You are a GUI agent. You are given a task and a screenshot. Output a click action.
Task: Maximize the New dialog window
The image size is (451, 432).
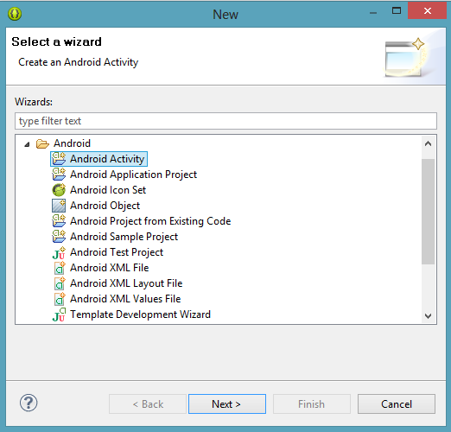[x=397, y=11]
